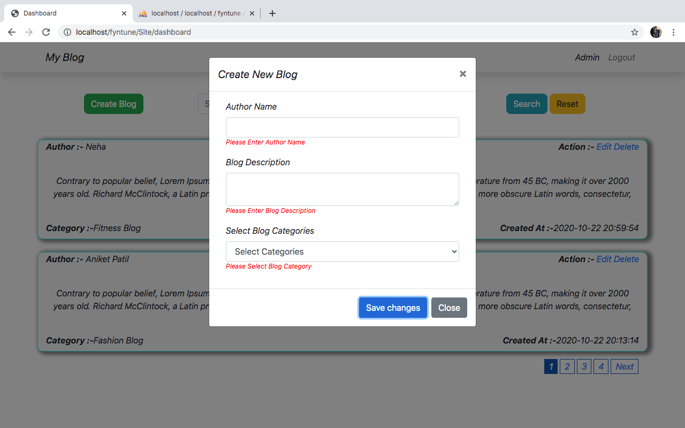Image resolution: width=685 pixels, height=428 pixels.
Task: Click into the Blog Description textarea
Action: 342,189
